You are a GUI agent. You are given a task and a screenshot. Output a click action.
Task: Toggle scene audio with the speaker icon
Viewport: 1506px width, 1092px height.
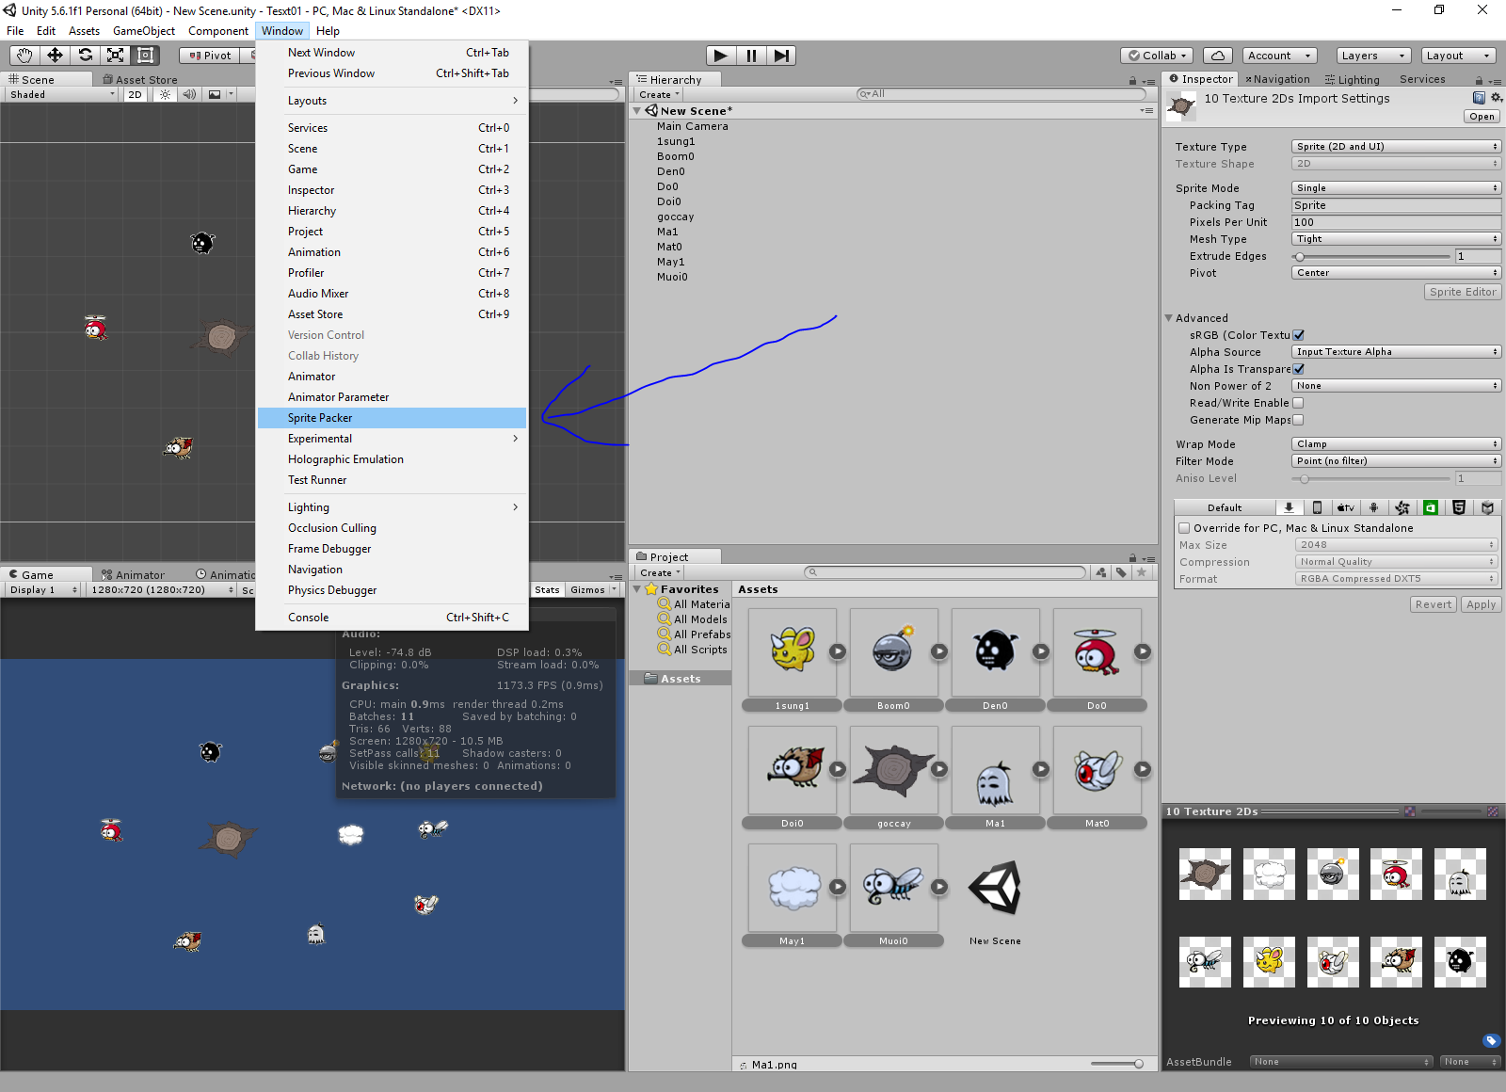(x=190, y=94)
